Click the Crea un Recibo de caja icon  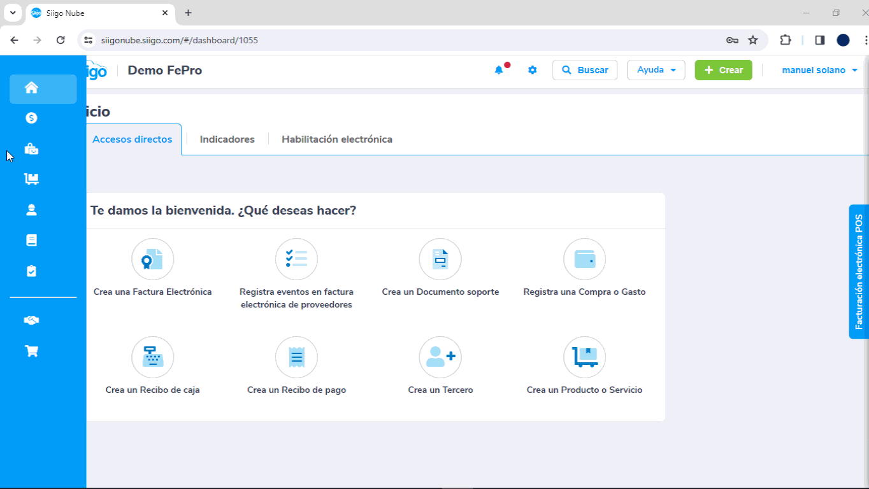[x=152, y=357]
